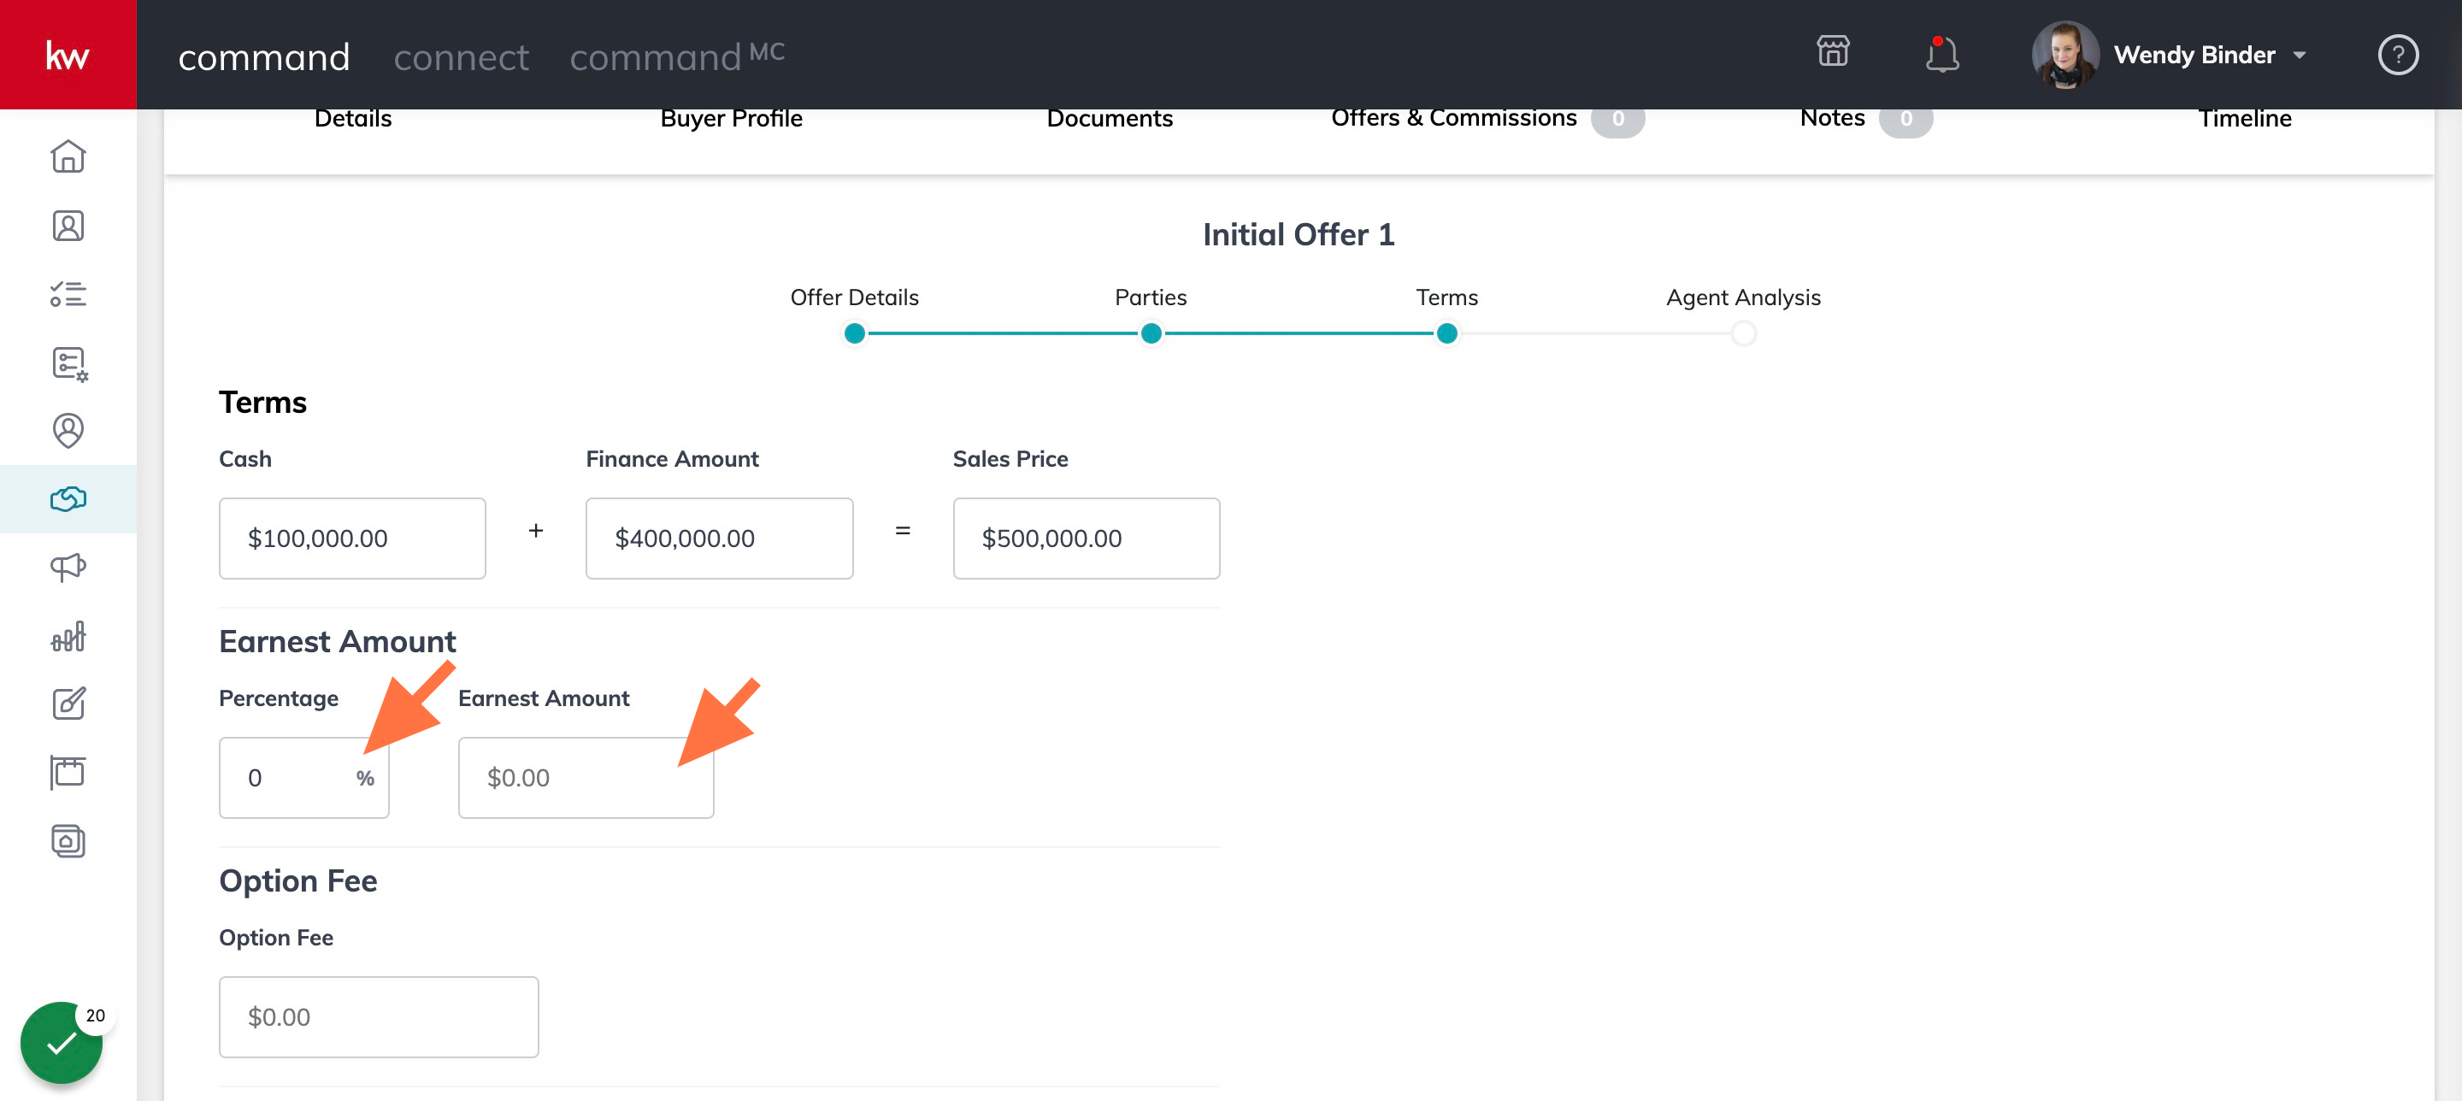Open the Details tab
Screen dimensions: 2462x1101
pos(353,119)
